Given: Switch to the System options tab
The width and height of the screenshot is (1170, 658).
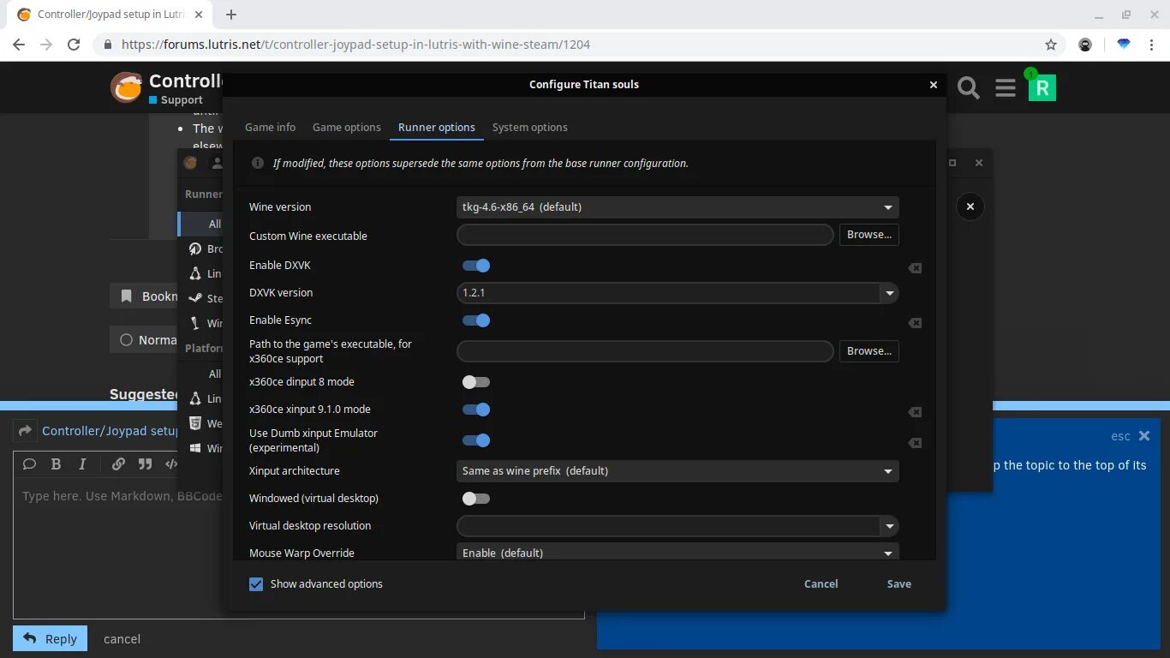Looking at the screenshot, I should [x=529, y=128].
